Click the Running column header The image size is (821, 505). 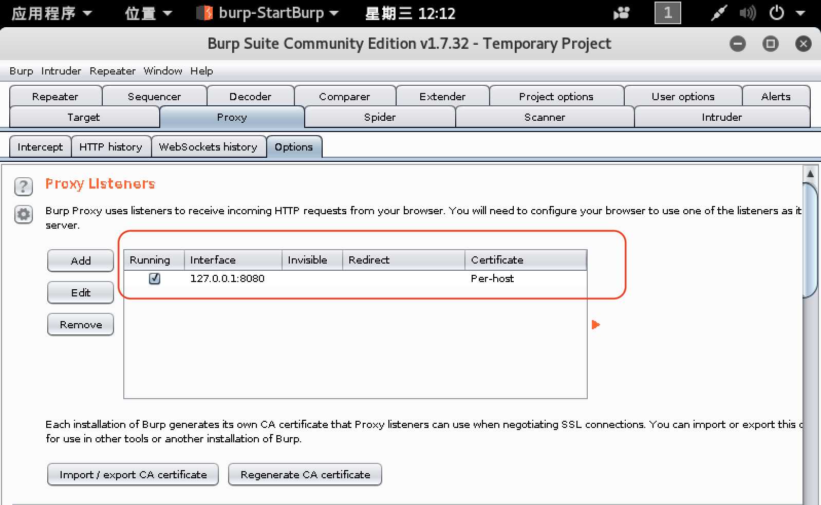pos(154,260)
